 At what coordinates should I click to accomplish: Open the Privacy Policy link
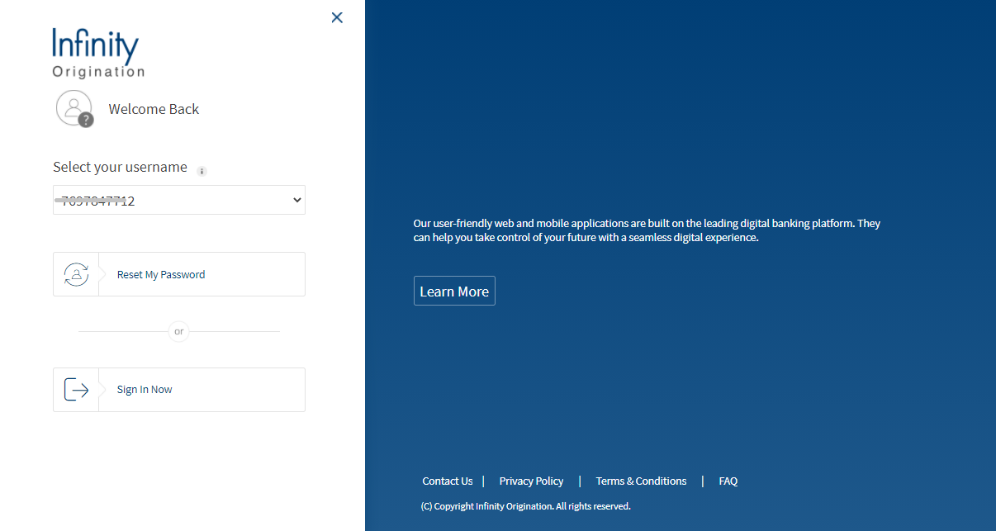531,481
